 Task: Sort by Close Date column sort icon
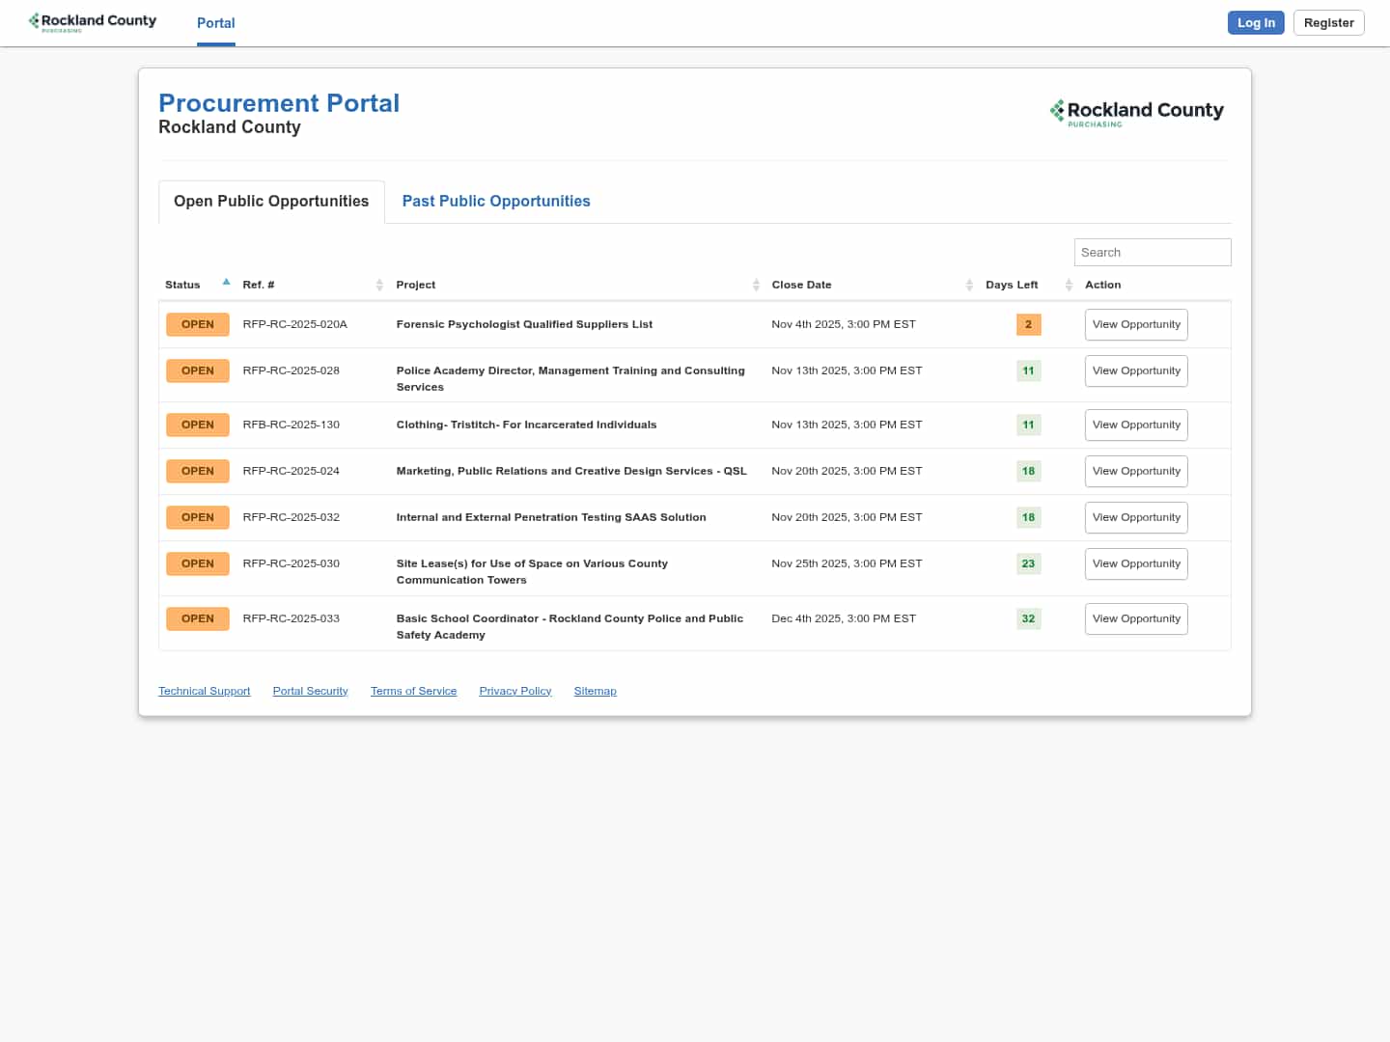(x=969, y=285)
